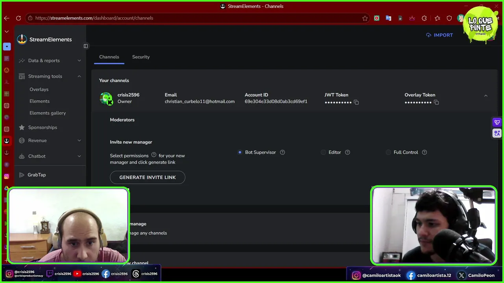Click the Moderators heading

pos(122,120)
